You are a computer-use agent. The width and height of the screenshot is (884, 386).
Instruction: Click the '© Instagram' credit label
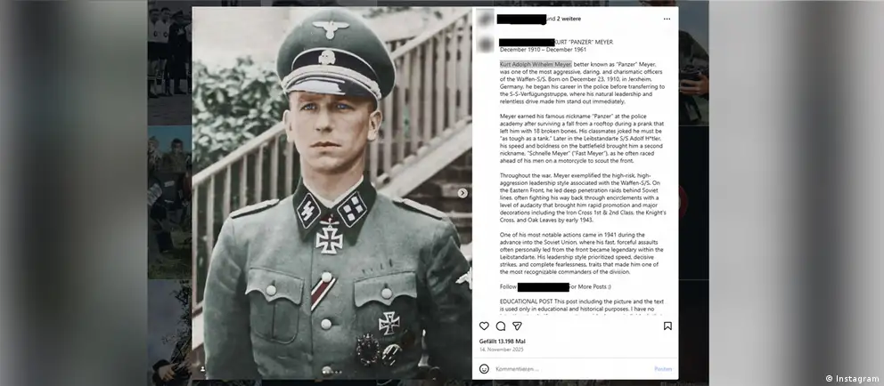pos(852,379)
